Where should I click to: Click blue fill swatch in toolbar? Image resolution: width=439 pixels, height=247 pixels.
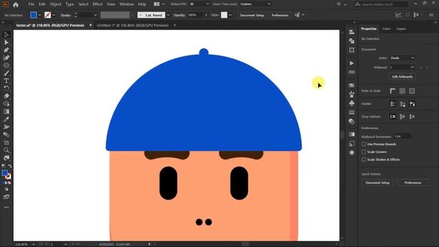pos(5,173)
